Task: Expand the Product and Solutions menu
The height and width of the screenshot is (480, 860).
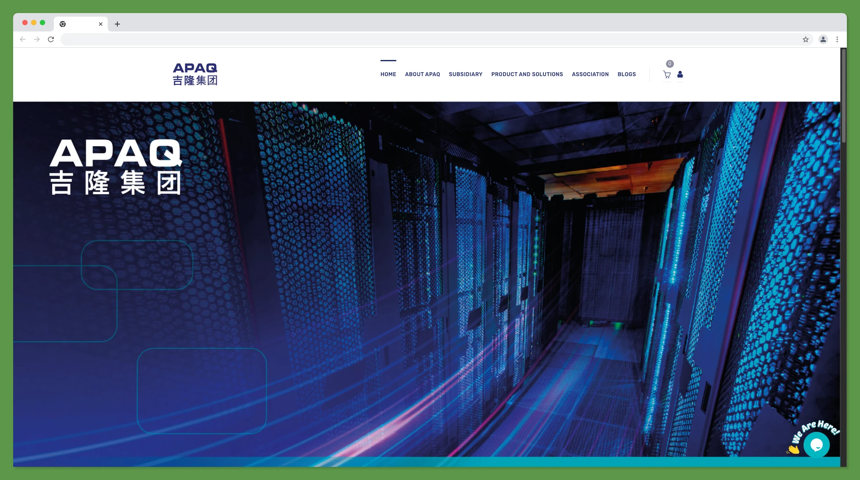Action: point(527,74)
